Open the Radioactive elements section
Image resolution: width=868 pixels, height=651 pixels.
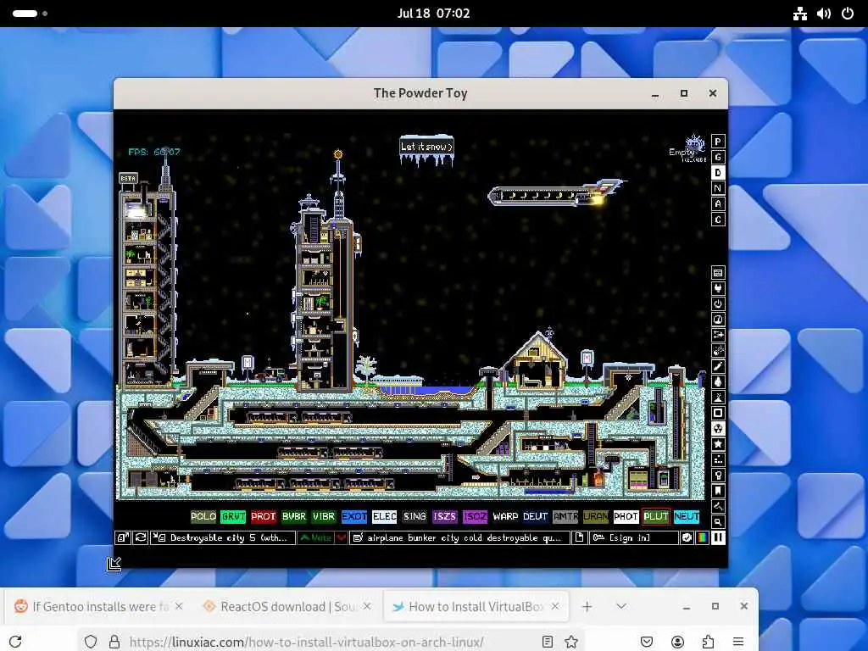718,428
